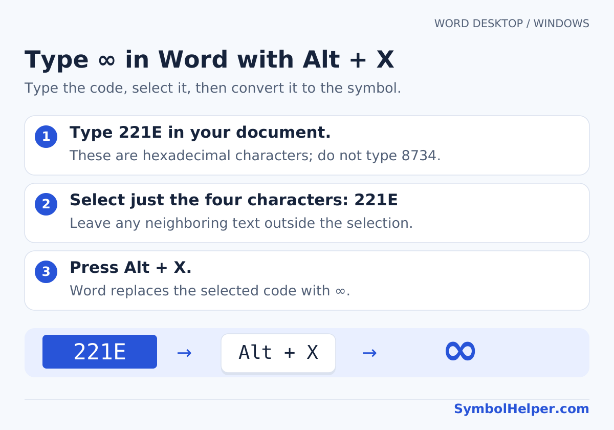
Task: Click the 'WORD DESKTOP / WINDOWS' label
Action: [512, 24]
